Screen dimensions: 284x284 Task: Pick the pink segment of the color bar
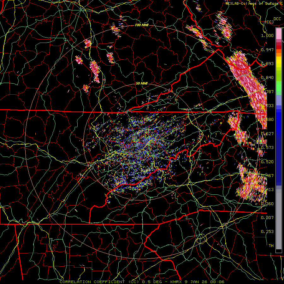279,33
